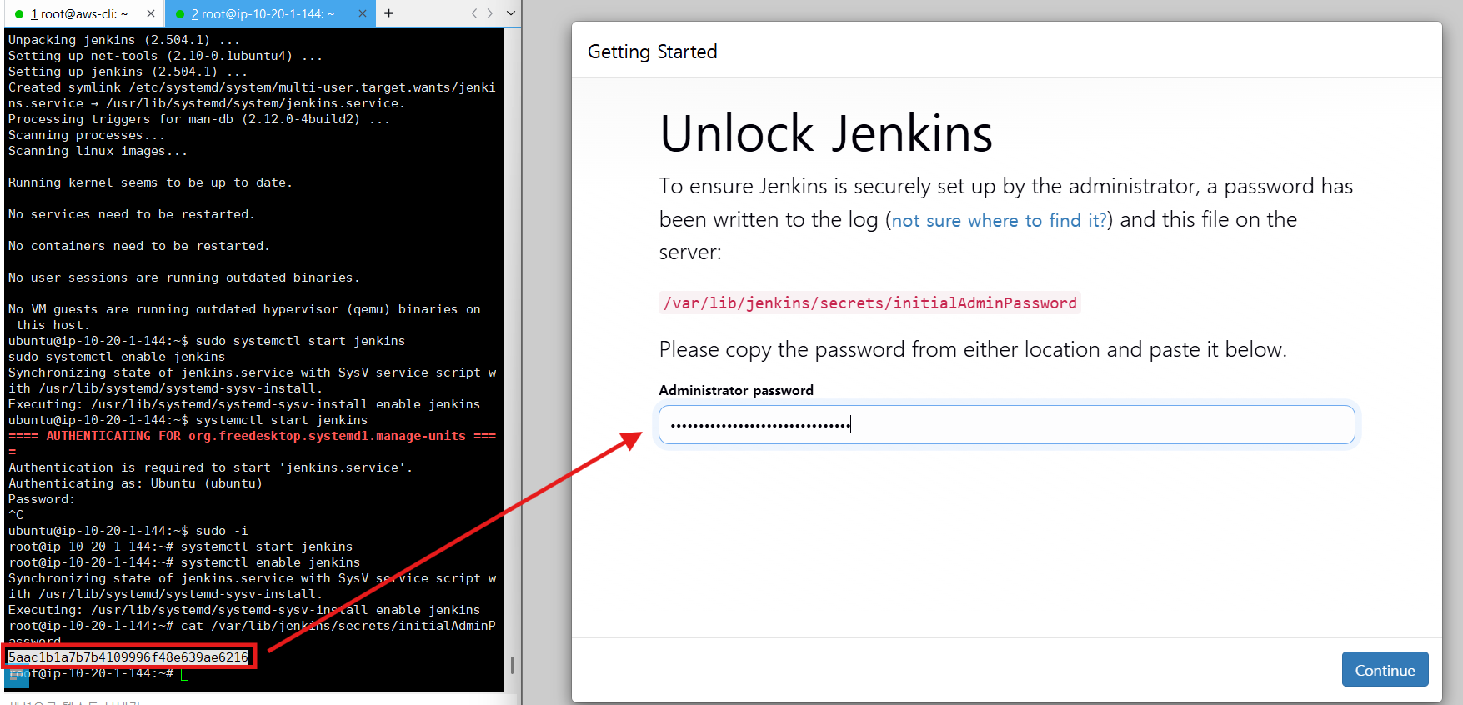Switch to the root@aws-cli terminal tab
The width and height of the screenshot is (1463, 705).
point(80,13)
